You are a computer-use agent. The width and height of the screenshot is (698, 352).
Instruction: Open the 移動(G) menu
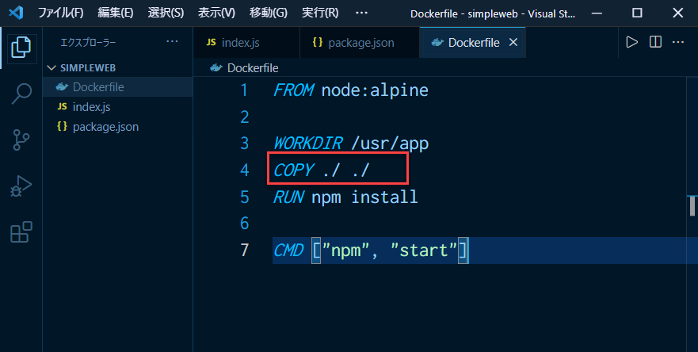pyautogui.click(x=268, y=13)
